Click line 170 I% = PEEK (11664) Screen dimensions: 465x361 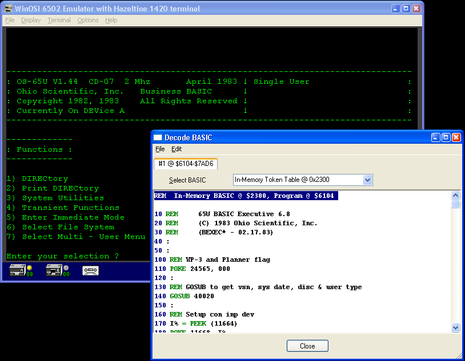click(196, 324)
